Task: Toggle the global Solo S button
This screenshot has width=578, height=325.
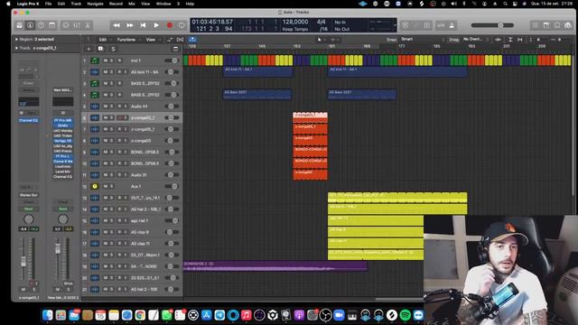Action: tap(113, 49)
